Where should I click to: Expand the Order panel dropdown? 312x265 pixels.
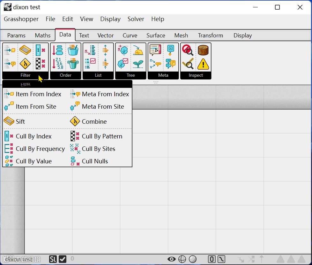pos(66,75)
